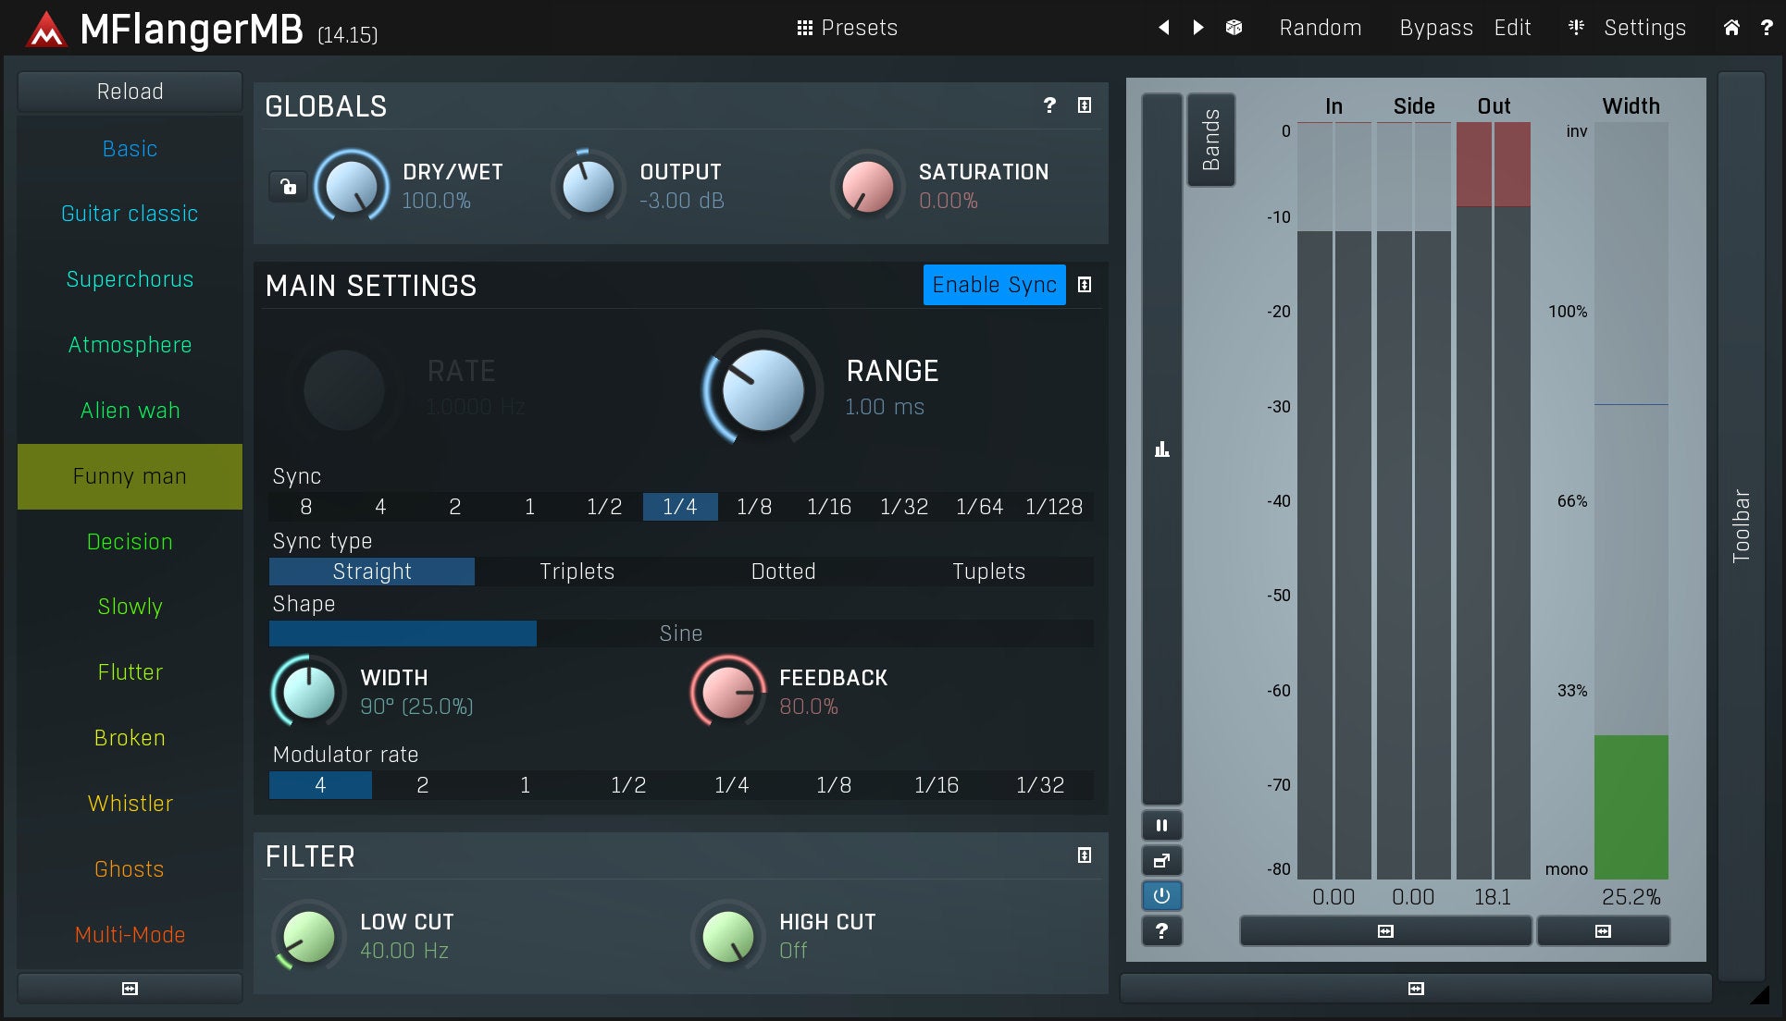Set sync value to 1/8
Image resolution: width=1786 pixels, height=1021 pixels.
(754, 507)
